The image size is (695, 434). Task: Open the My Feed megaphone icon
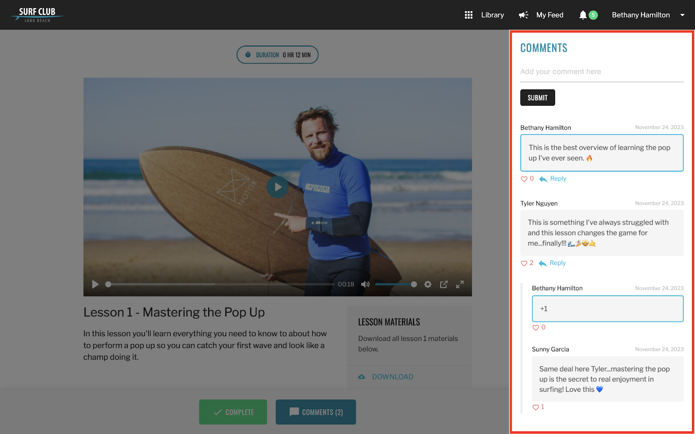tap(523, 15)
